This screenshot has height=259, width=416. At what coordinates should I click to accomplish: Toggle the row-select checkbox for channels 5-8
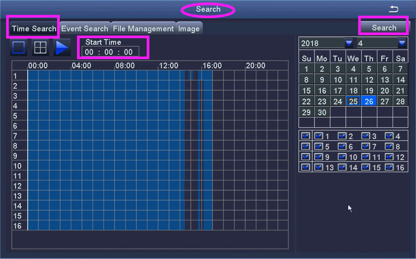pyautogui.click(x=305, y=146)
